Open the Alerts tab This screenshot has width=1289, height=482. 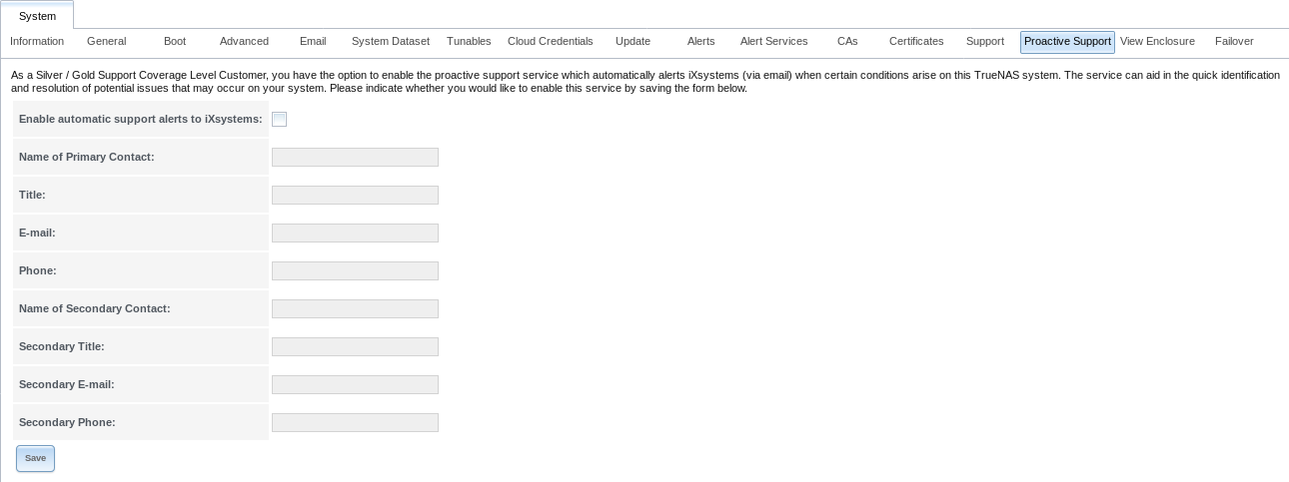coord(701,41)
